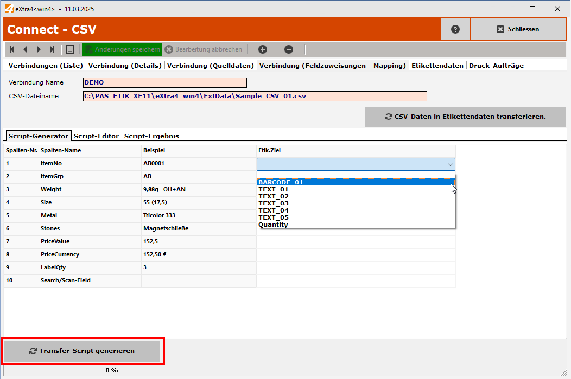Click CSV-Daten in Etikettendaten transferieren
The height and width of the screenshot is (379, 571).
tap(465, 117)
